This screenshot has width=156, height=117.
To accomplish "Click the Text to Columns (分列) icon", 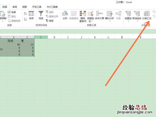I will [65, 14].
